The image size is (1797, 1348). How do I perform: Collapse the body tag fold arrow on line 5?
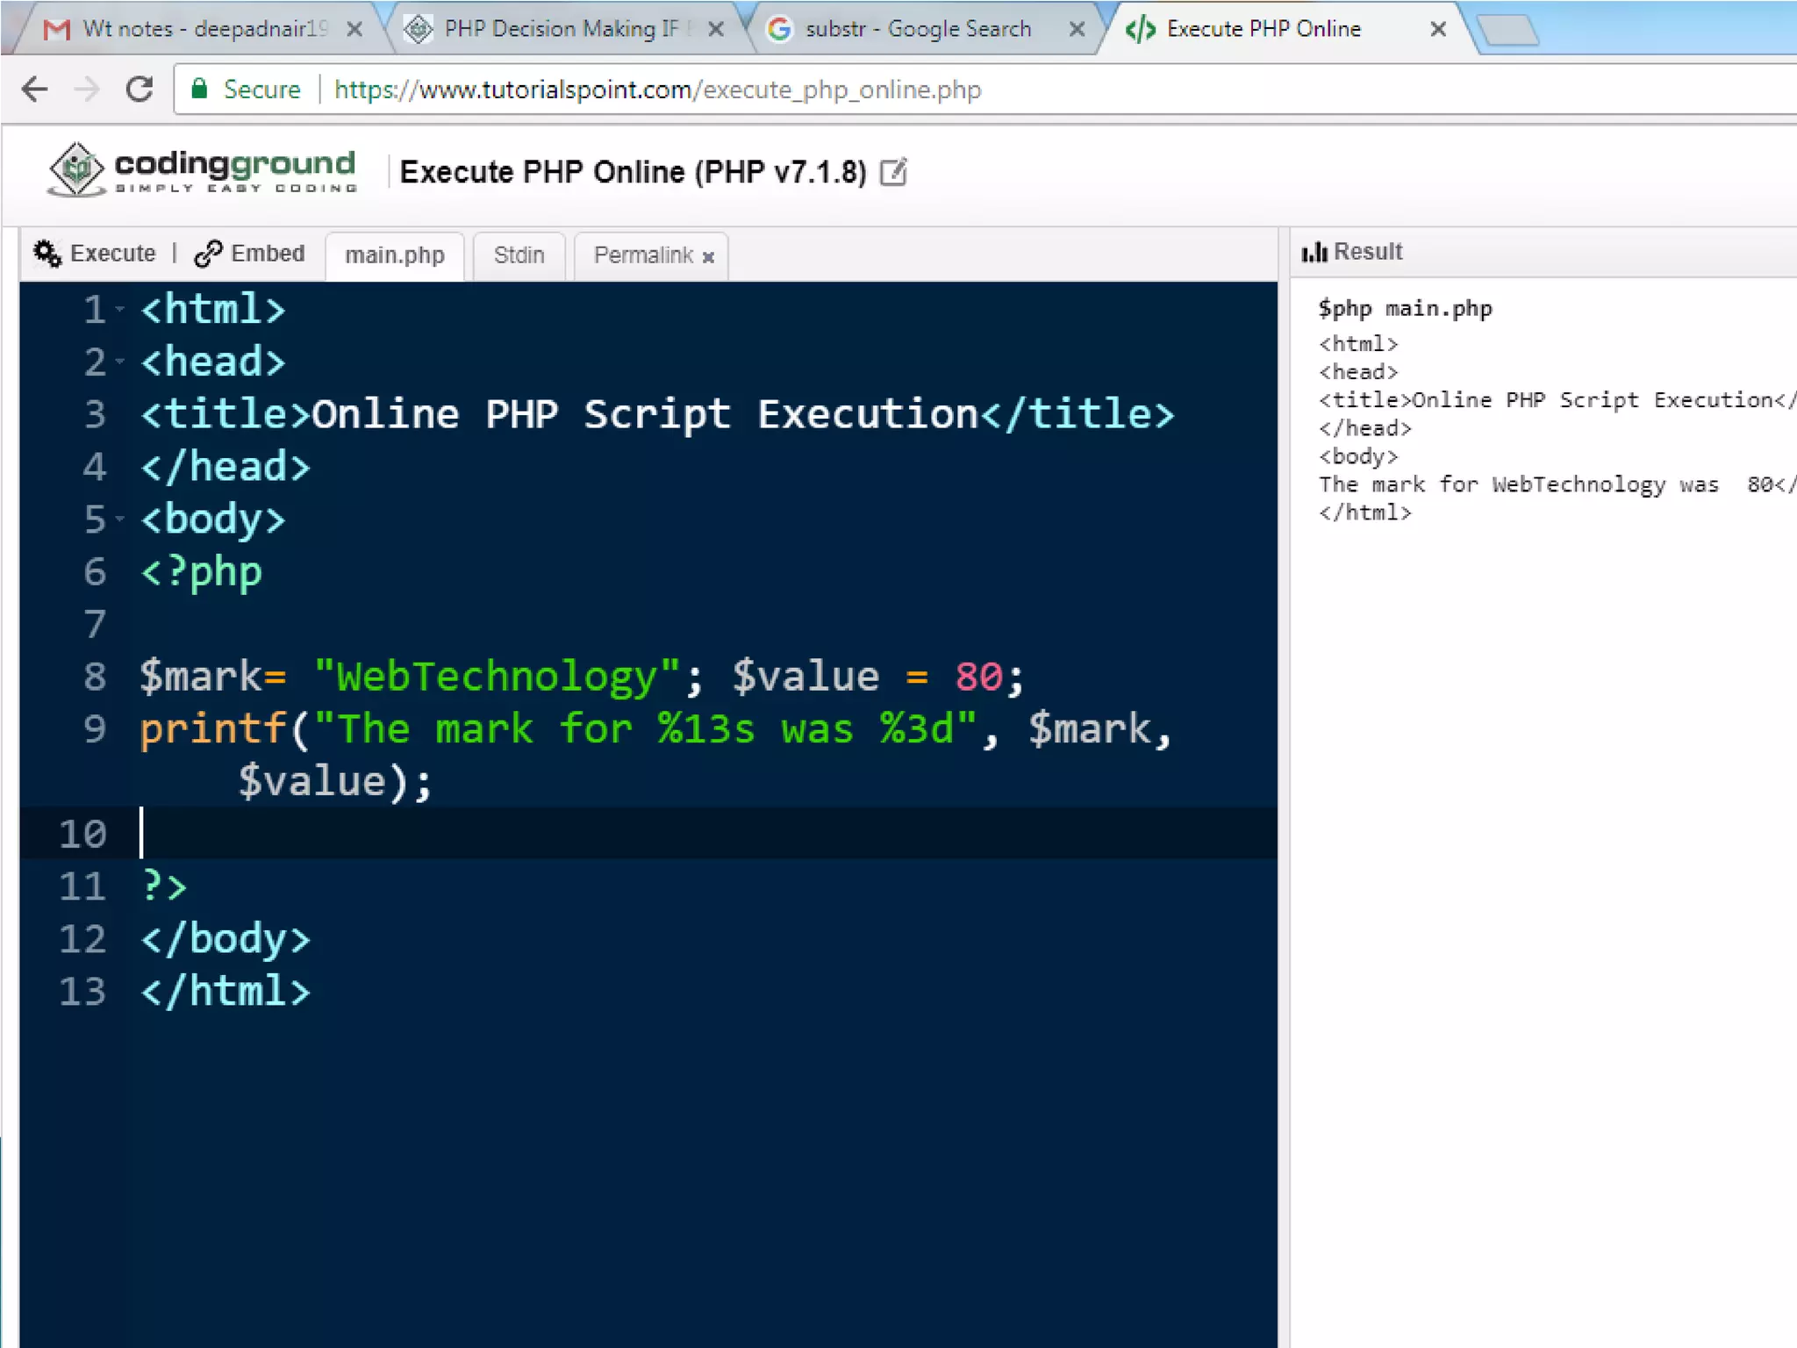point(120,520)
